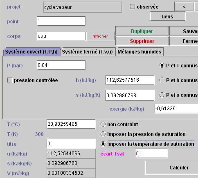This screenshot has height=178, width=198.
Task: Open the liens button
Action: pos(168,16)
